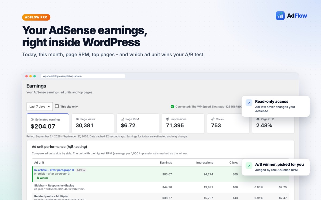The image size is (321, 200).
Task: Click the Impressions megaphone icon
Action: 167,119
